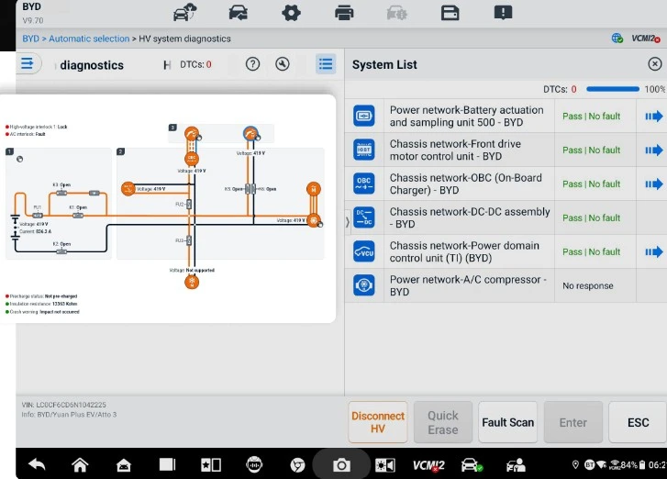Viewport: 667px width, 479px height.
Task: Toggle the system list view icon
Action: (x=326, y=64)
